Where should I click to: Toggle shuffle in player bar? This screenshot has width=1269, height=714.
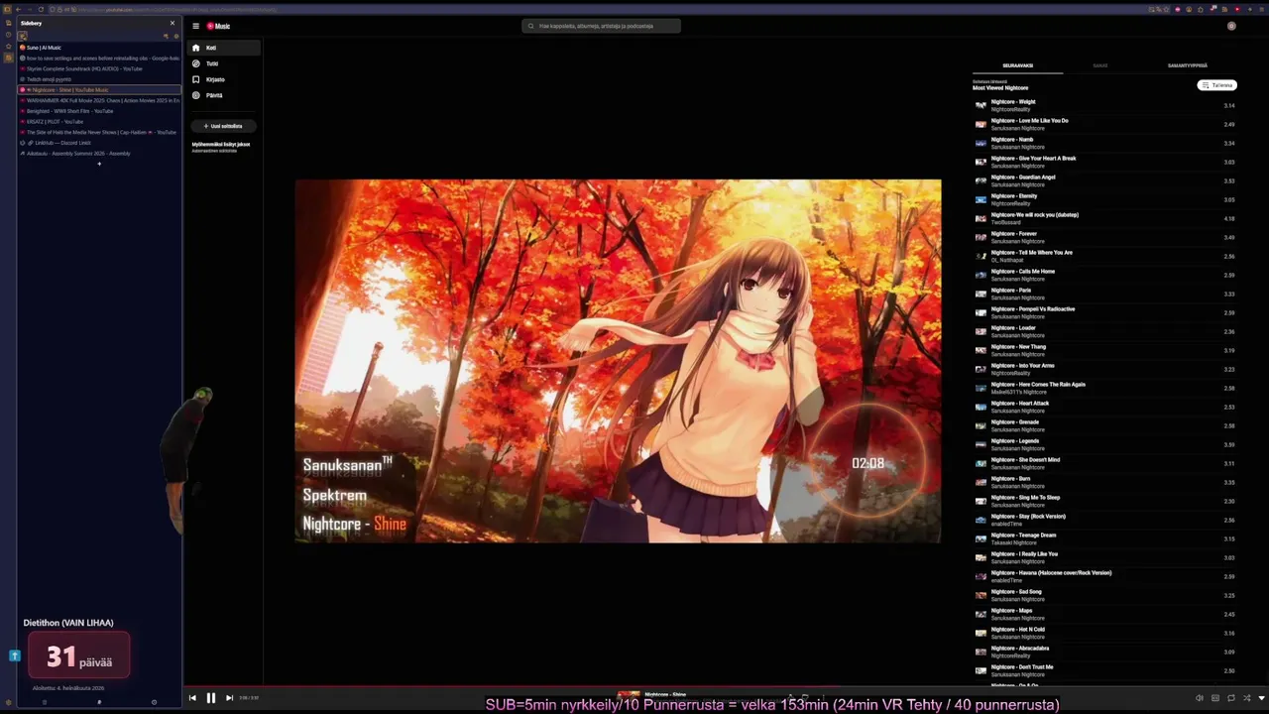coord(1247,698)
